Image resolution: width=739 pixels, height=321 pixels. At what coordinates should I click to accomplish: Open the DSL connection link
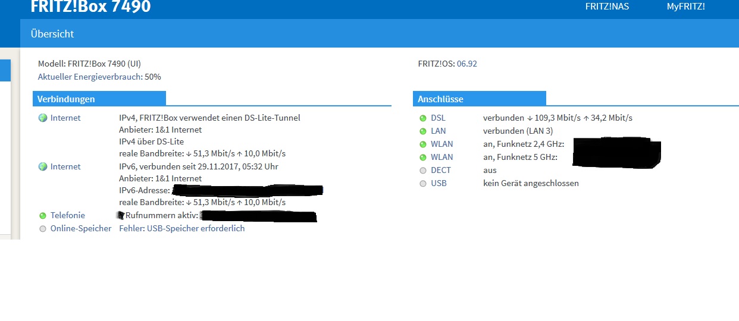tap(437, 118)
